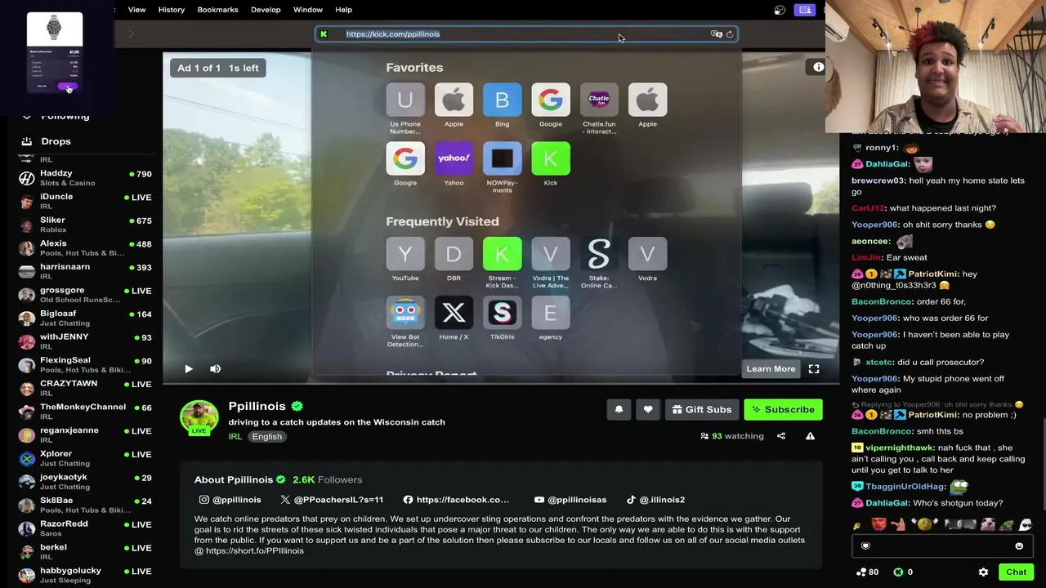Open the Ppillinois profile avatar
Image resolution: width=1046 pixels, height=588 pixels.
pos(199,417)
